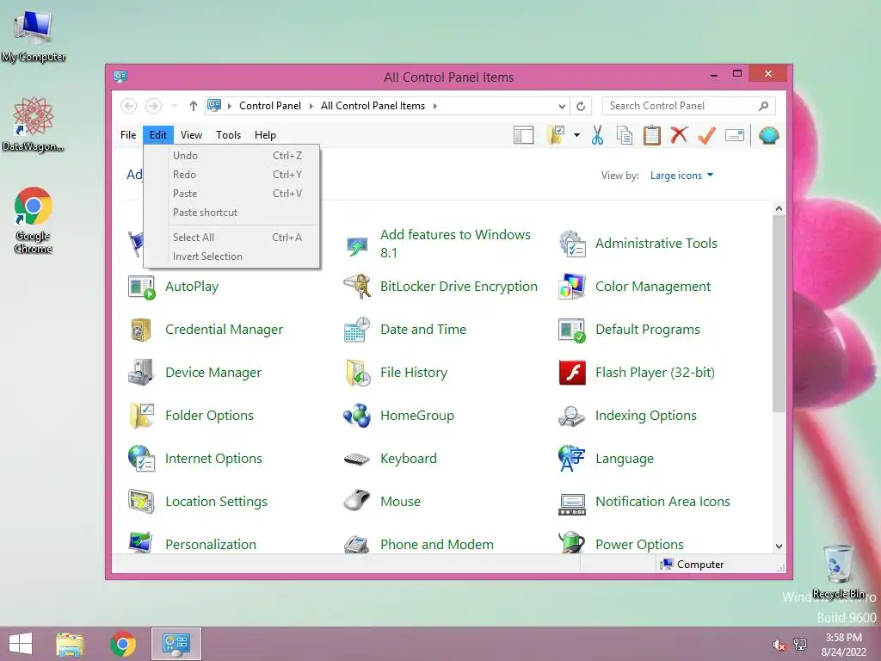Open the Indexing Options icon
The width and height of the screenshot is (881, 661).
point(572,416)
